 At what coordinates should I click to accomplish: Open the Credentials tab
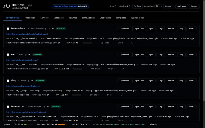tap(105, 18)
